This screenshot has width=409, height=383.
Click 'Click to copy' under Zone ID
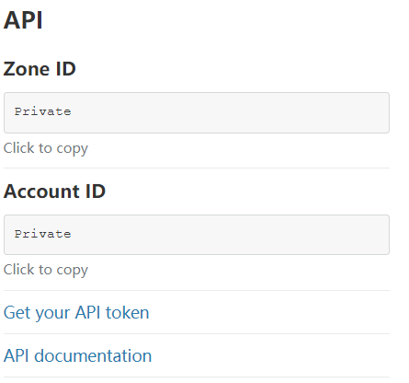(x=46, y=148)
